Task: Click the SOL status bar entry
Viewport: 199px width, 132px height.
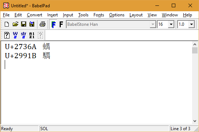Action: [104, 129]
